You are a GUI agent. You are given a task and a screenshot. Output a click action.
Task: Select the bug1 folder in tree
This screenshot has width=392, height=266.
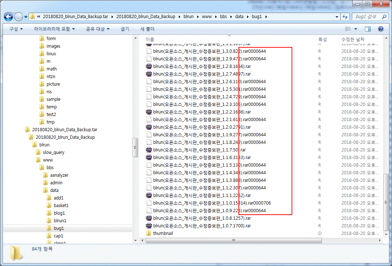[59, 228]
